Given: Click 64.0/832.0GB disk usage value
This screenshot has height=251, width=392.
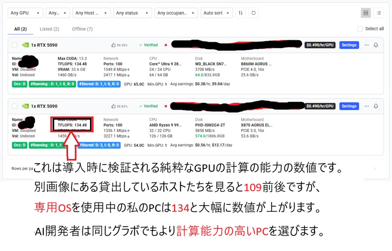Looking at the screenshot, I should pyautogui.click(x=207, y=75).
